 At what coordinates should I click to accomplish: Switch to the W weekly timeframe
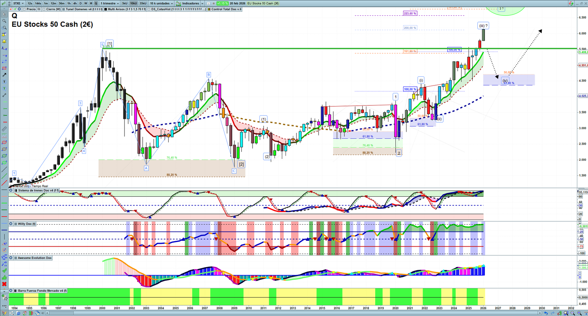pos(86,3)
